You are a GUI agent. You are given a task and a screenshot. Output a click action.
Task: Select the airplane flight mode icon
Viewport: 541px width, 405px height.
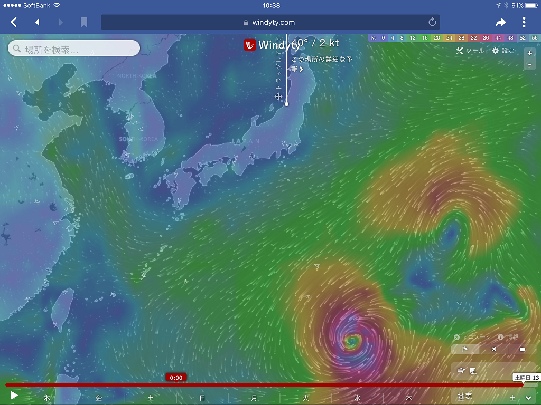click(493, 349)
